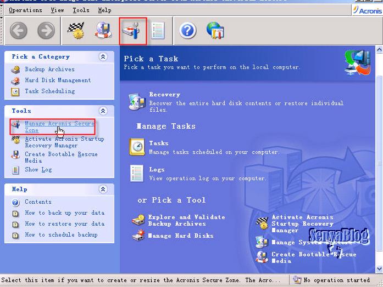Image resolution: width=383 pixels, height=287 pixels.
Task: Click the scroll up arrow of main pane
Action: (x=379, y=50)
